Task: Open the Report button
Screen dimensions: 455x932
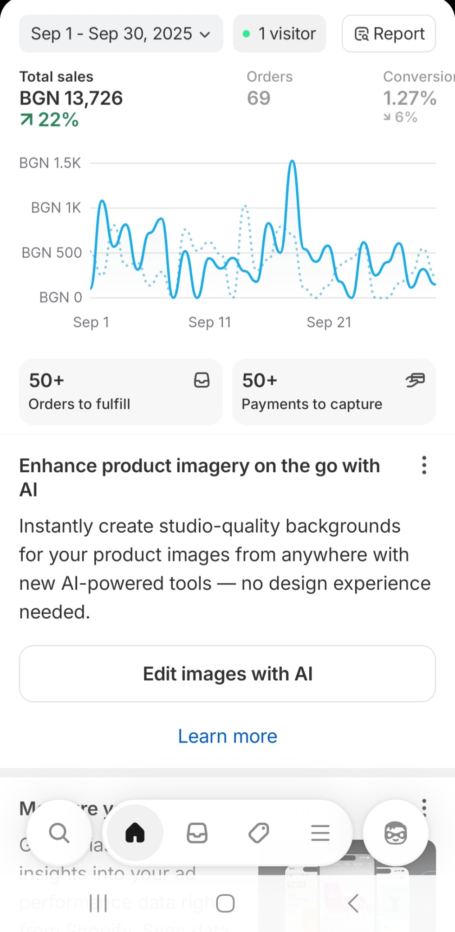Action: coord(389,34)
